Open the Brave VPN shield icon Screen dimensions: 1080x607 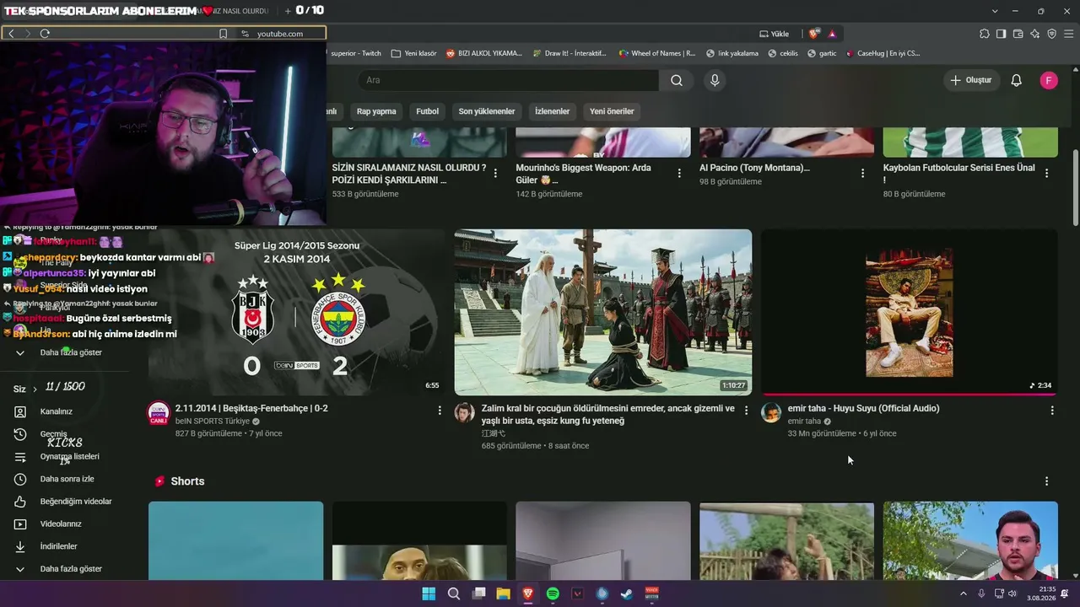coord(1051,34)
